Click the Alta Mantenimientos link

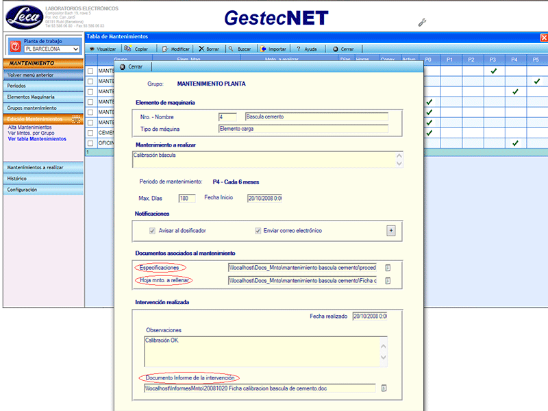click(x=29, y=127)
